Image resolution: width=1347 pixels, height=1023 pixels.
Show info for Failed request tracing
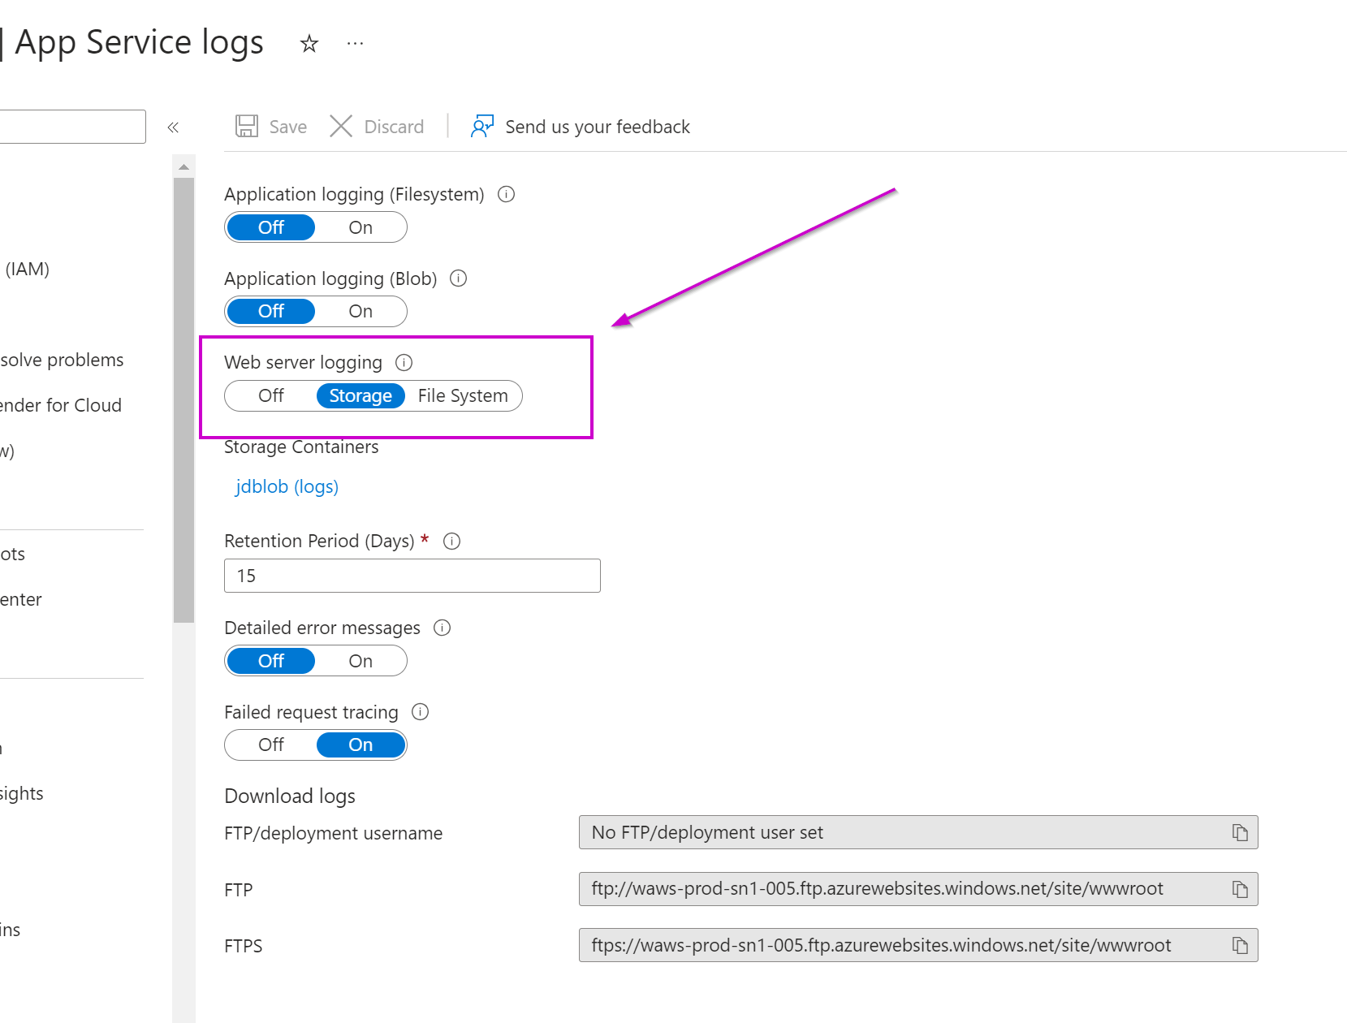(420, 712)
